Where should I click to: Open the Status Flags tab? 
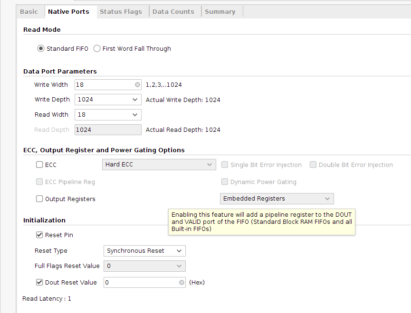tap(121, 12)
